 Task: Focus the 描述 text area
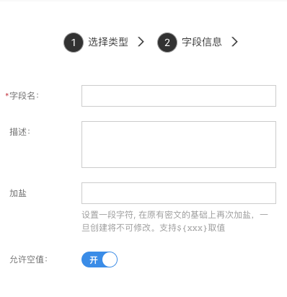[x=179, y=144]
